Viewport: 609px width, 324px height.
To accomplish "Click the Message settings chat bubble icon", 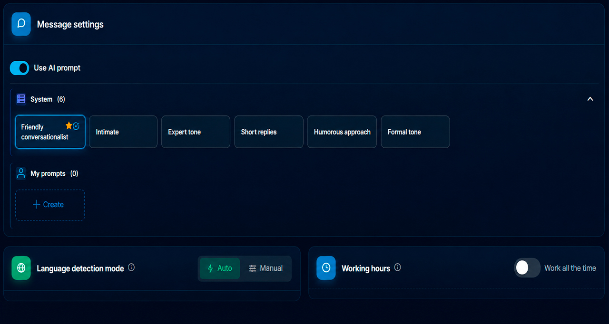I will (21, 24).
